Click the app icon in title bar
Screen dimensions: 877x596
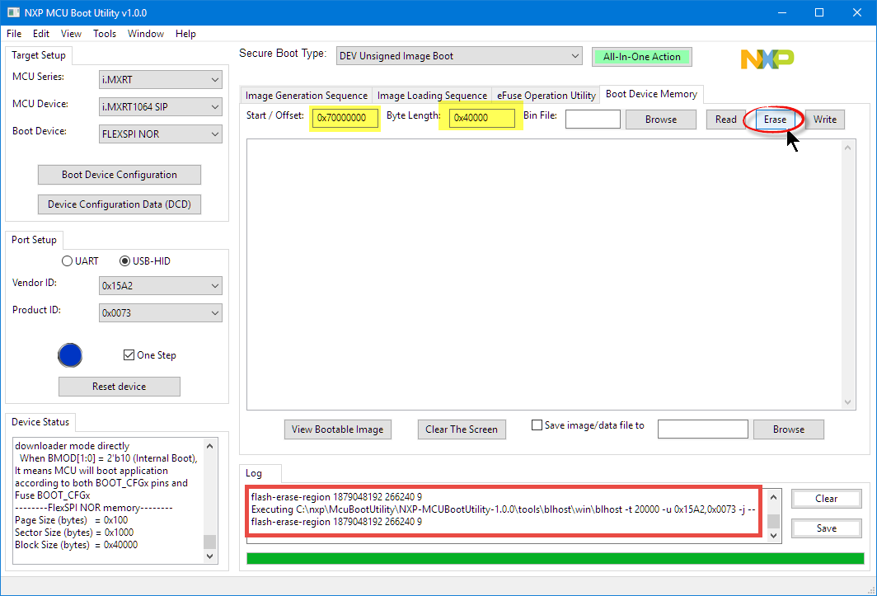click(13, 13)
